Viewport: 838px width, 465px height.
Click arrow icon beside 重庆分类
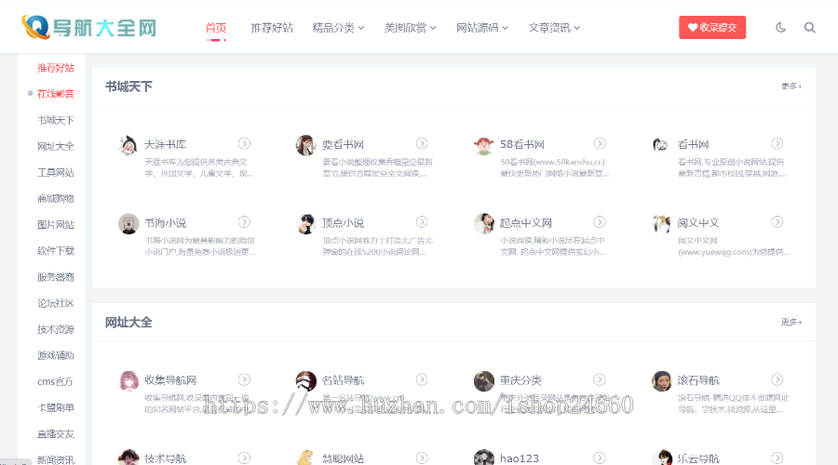click(x=600, y=379)
